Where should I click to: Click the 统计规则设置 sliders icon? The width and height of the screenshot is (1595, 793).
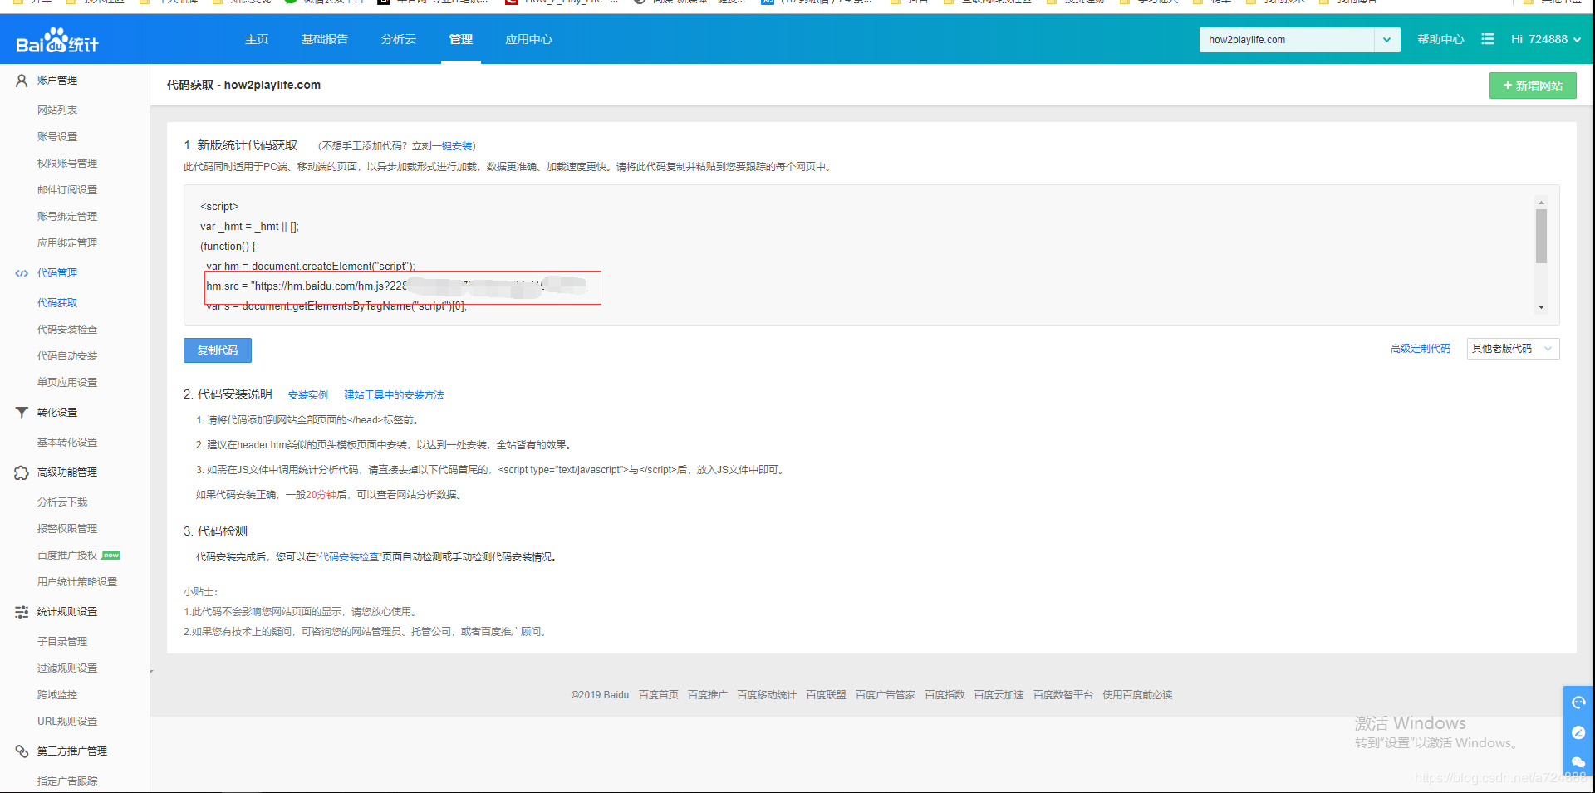coord(22,612)
